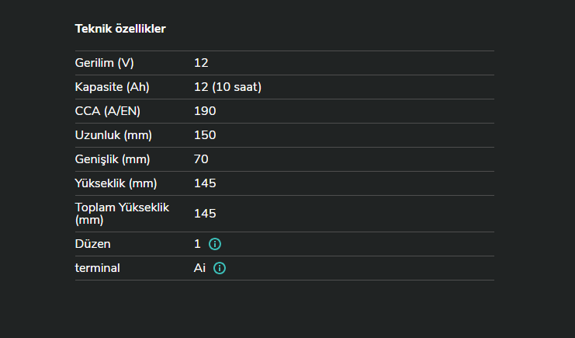The image size is (575, 338).
Task: Select the Gerilim (V) label
Action: coord(104,63)
